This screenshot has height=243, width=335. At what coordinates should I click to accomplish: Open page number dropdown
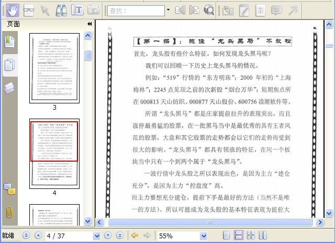pos(97,236)
